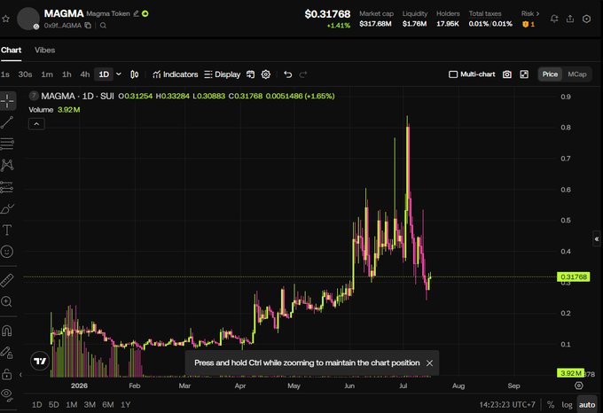
Task: Open hexagon settings icon in header
Action: pyautogui.click(x=586, y=19)
